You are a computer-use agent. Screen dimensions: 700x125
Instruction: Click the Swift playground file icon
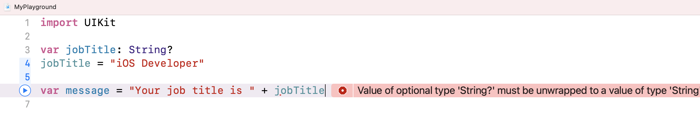coord(7,7)
